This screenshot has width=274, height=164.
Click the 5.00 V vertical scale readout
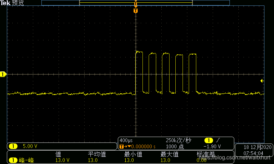point(30,146)
